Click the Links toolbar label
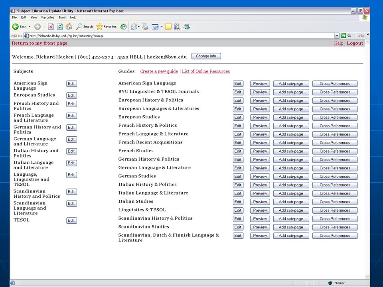Viewport: 383px width, 287px height. pyautogui.click(x=361, y=35)
